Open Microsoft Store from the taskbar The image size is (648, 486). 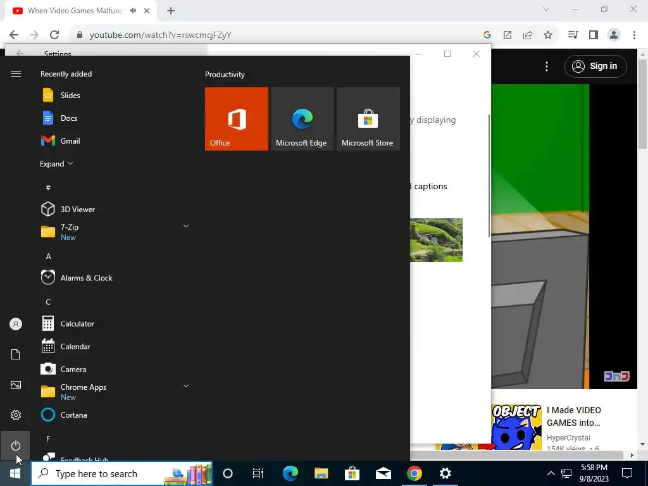click(x=352, y=473)
